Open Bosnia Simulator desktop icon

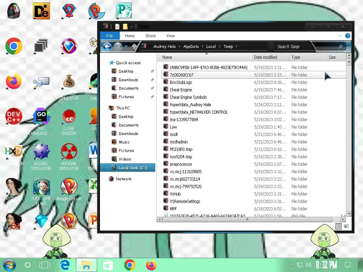coord(41,157)
